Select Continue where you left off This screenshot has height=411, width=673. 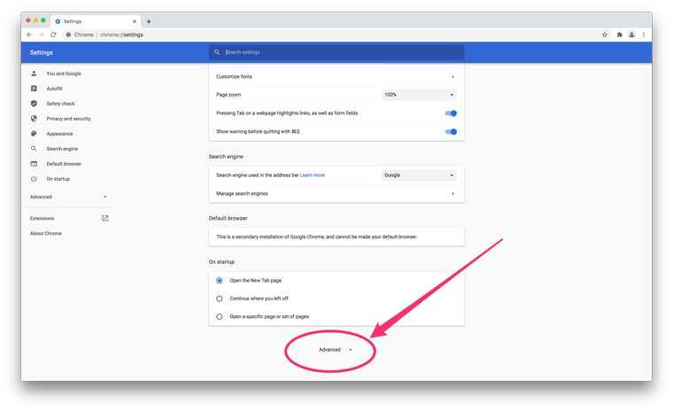click(220, 299)
